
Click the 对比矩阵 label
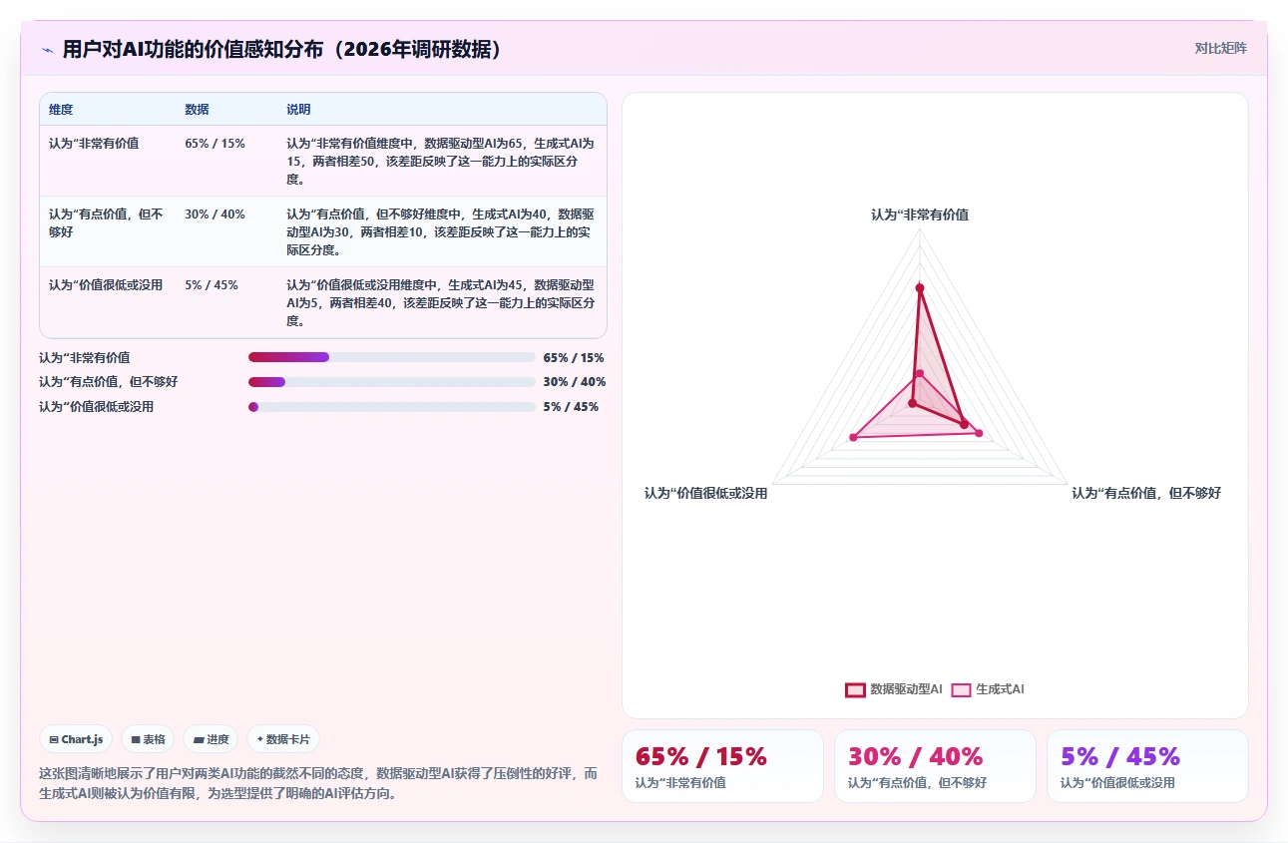1220,48
